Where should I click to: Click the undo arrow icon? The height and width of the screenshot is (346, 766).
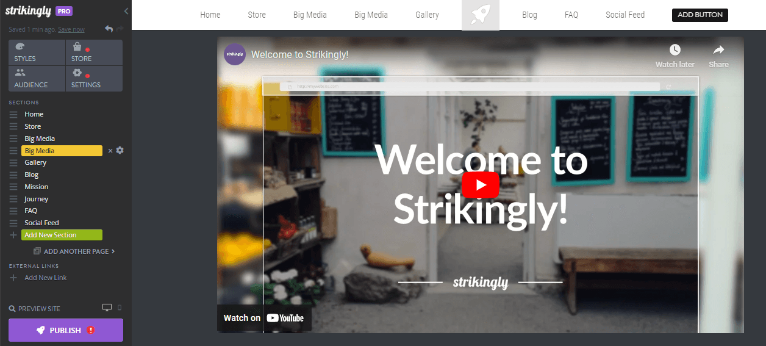109,29
